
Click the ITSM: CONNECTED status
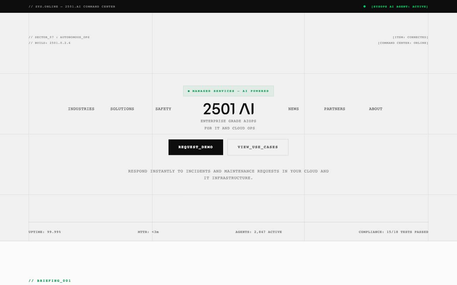coord(410,37)
